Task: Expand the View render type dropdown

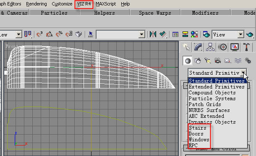Action: [240, 34]
